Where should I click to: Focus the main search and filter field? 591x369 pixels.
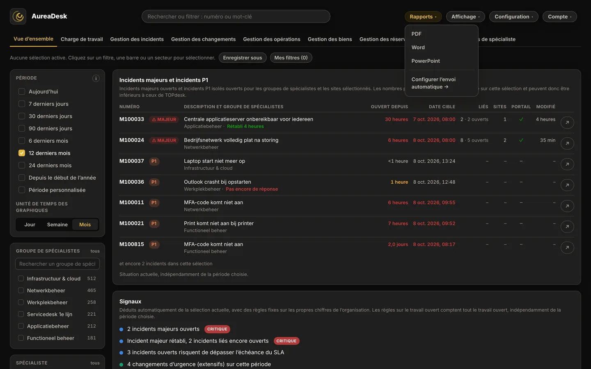click(236, 16)
